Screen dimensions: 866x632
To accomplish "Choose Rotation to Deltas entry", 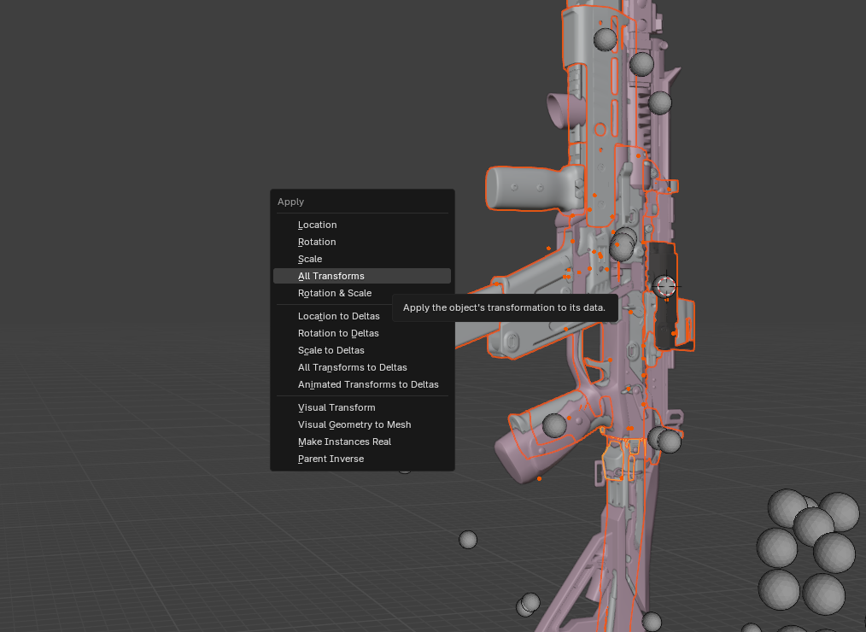I will point(338,333).
